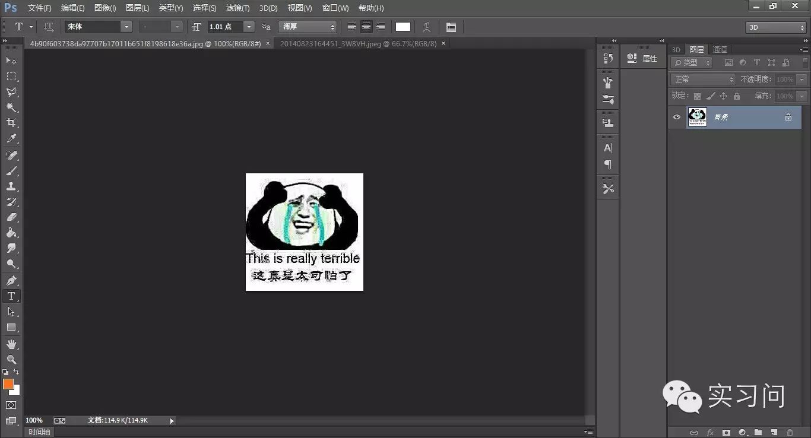This screenshot has height=438, width=811.
Task: Toggle Lock Transparent Pixels
Action: click(697, 96)
